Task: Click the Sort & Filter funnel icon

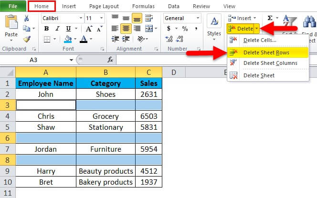Action: pos(290,20)
